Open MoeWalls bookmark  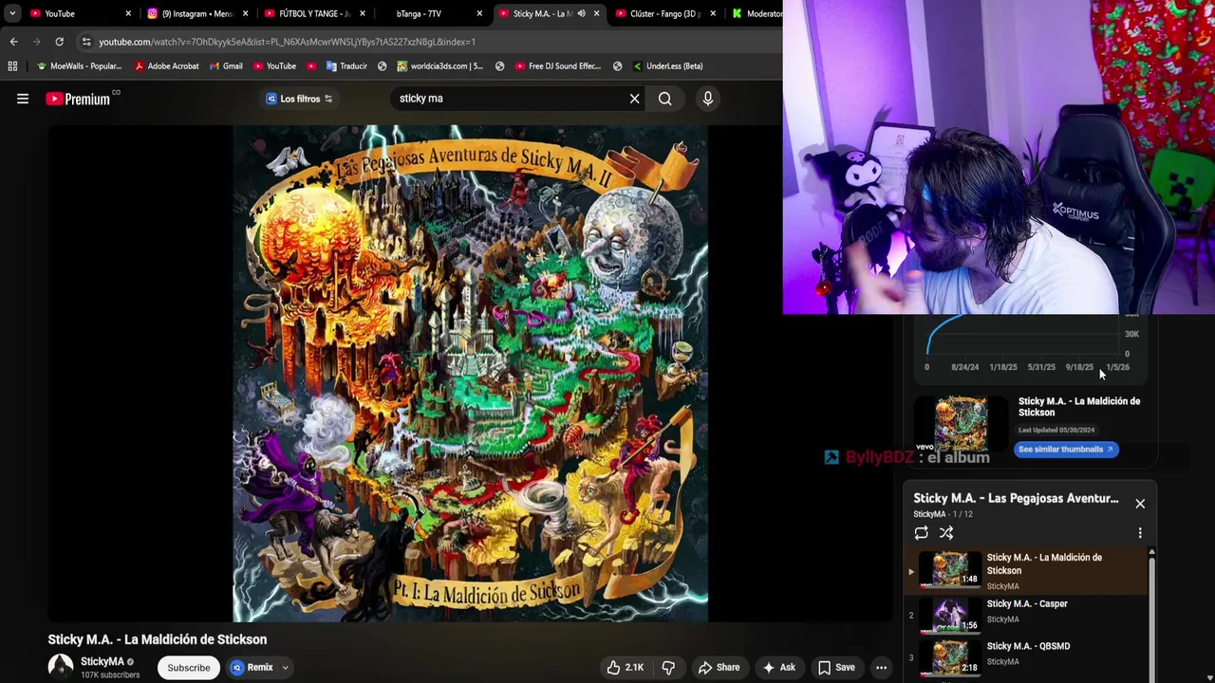click(x=79, y=66)
